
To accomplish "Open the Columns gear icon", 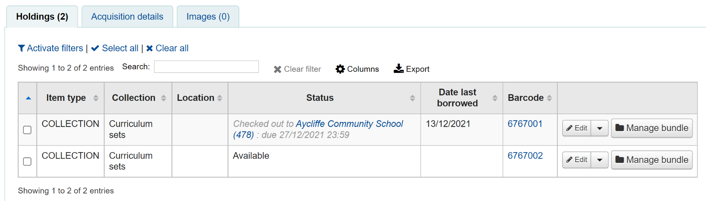I will tap(340, 68).
